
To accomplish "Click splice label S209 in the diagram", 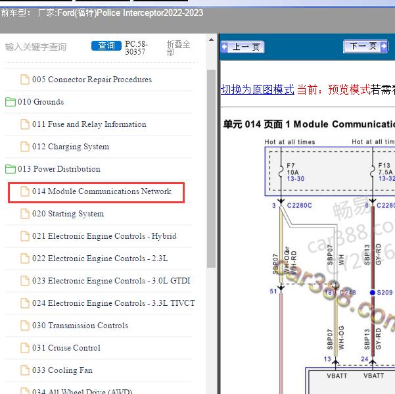I will [x=384, y=293].
